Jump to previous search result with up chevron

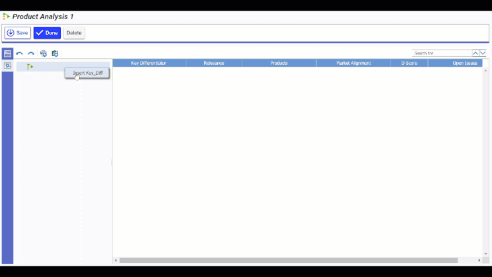(x=475, y=53)
